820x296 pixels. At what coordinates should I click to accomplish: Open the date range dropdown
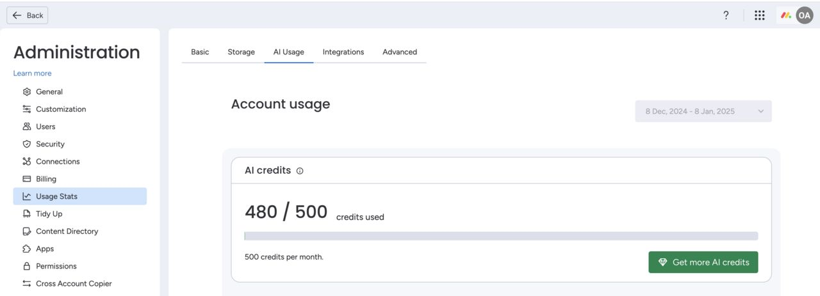point(703,111)
